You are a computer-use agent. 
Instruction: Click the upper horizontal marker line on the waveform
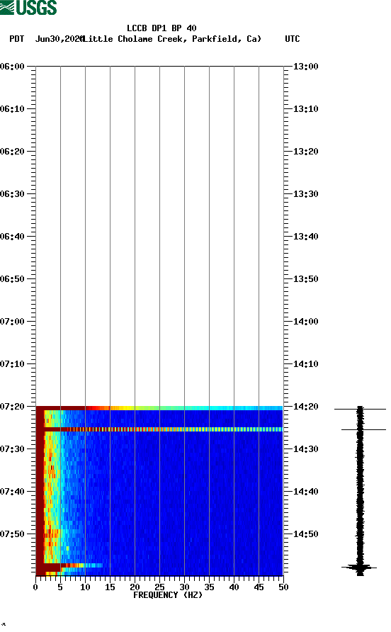point(360,409)
